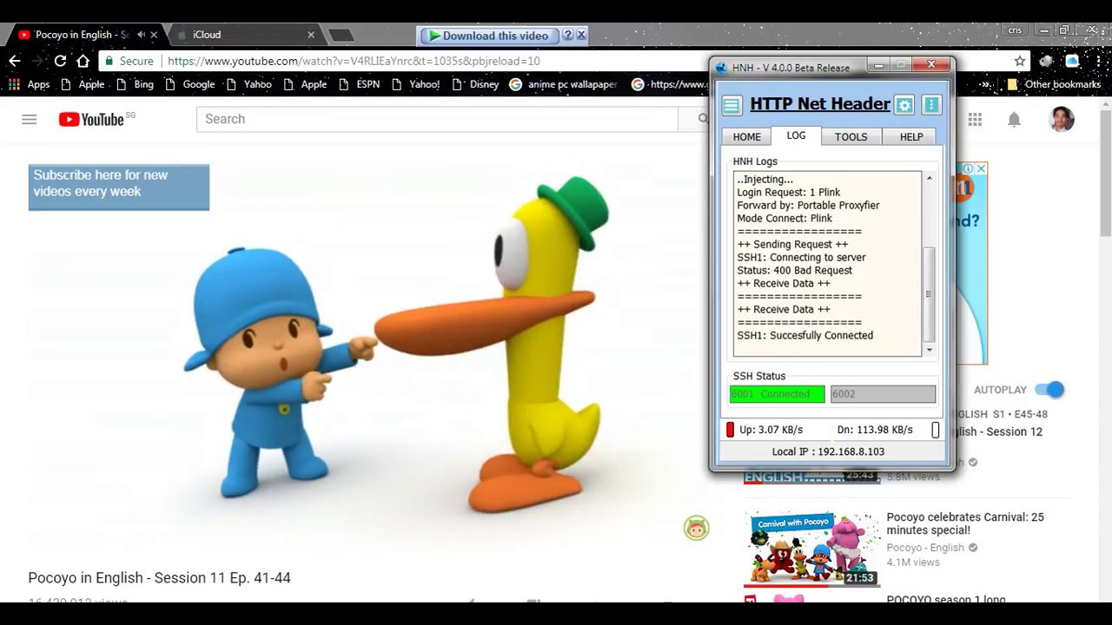1112x625 pixels.
Task: Click the 'Local IP : 192.168.8.103' text
Action: pyautogui.click(x=828, y=451)
